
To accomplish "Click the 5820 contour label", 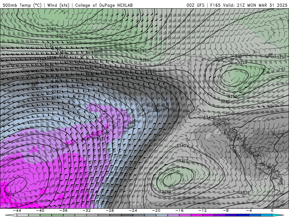I will [10, 195].
